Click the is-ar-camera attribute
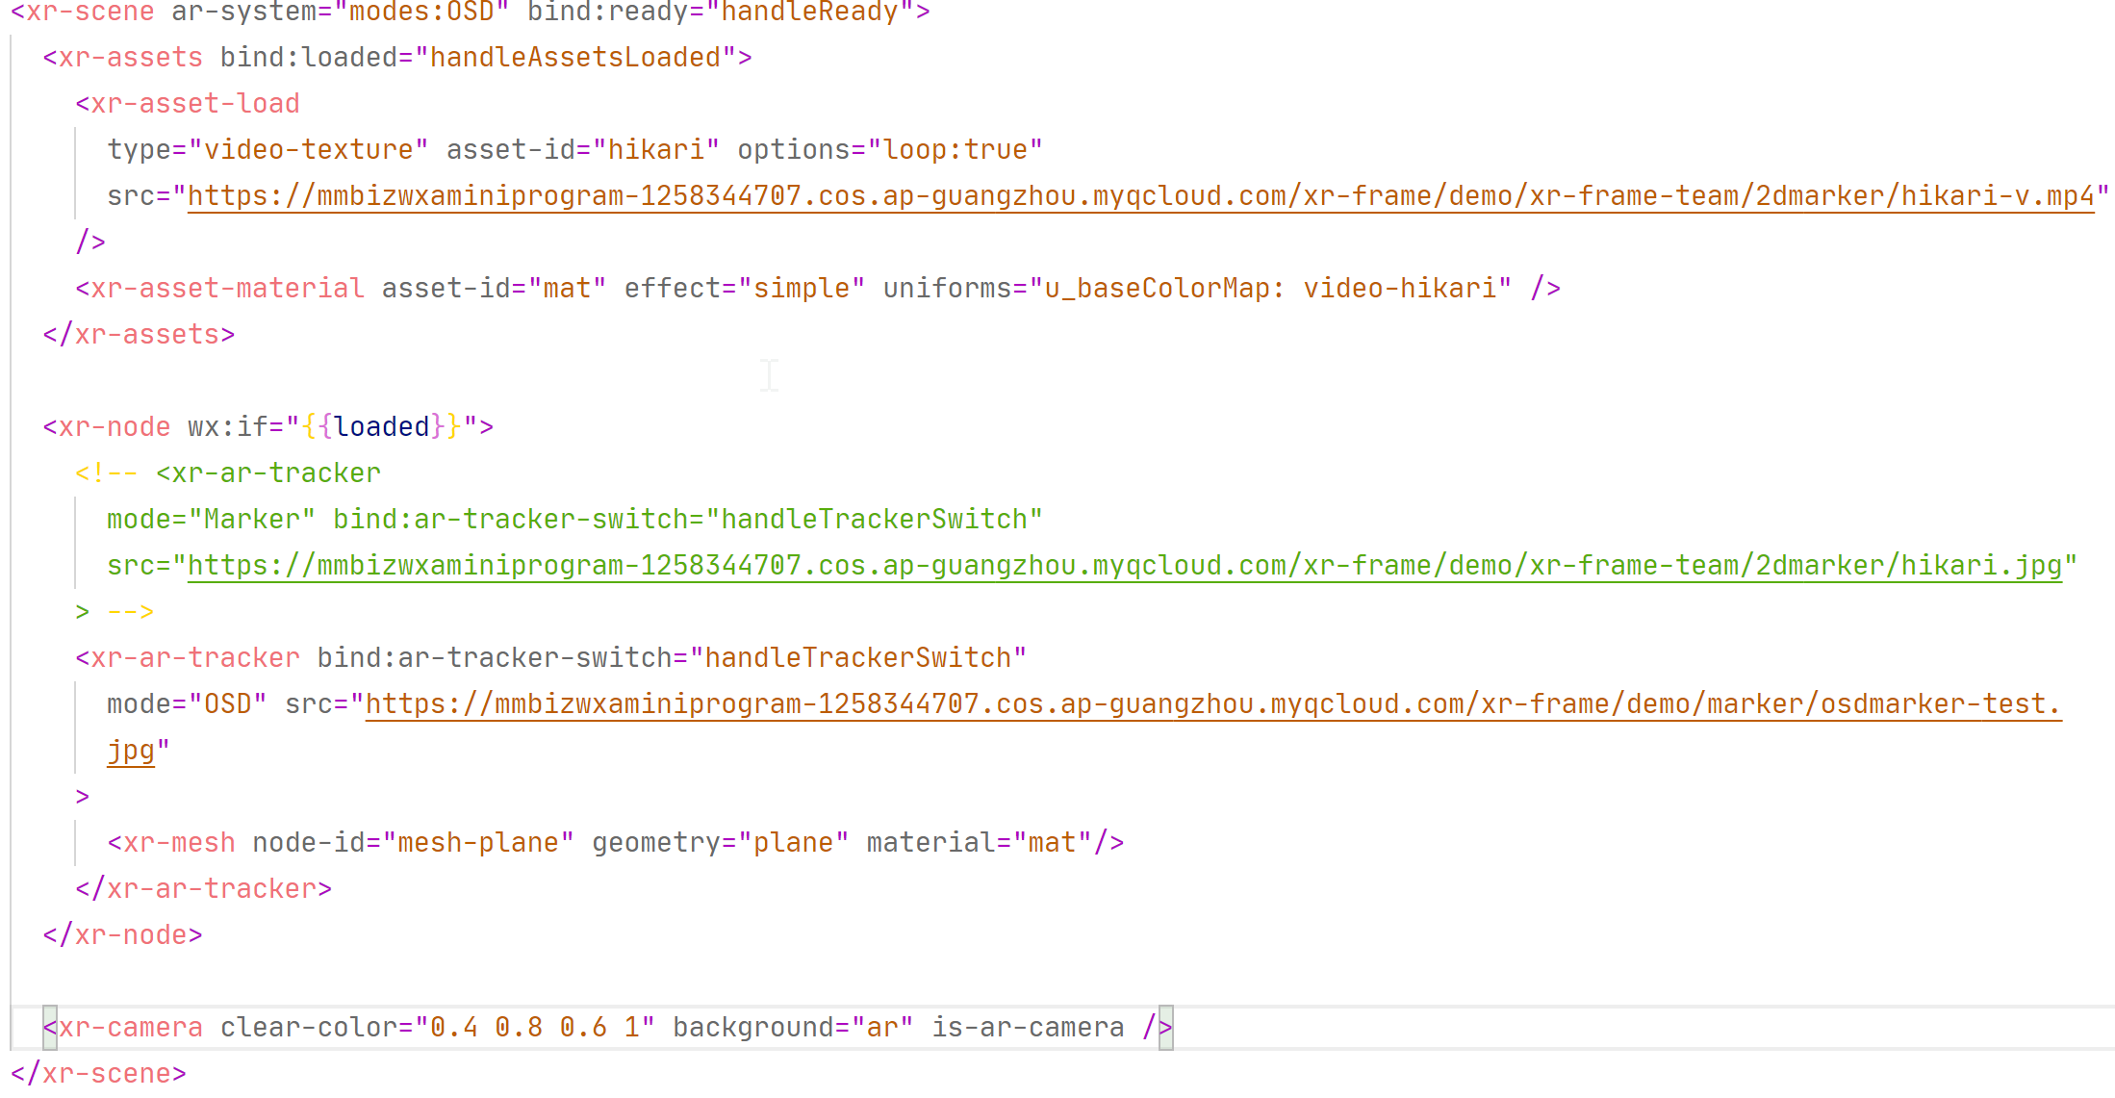 pyautogui.click(x=1028, y=1028)
